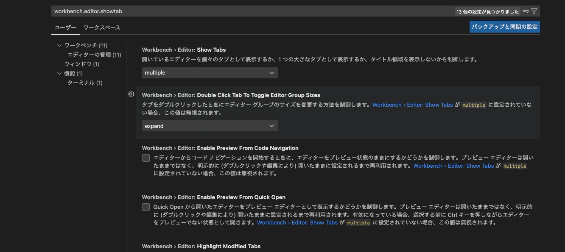This screenshot has height=252, width=565.
Task: Collapse the 機能 tree section
Action: 59,73
